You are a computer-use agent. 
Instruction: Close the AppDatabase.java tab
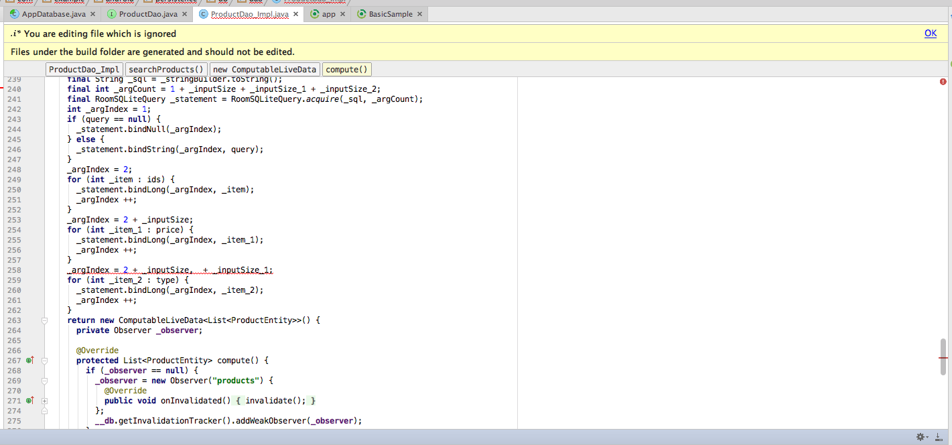[92, 14]
